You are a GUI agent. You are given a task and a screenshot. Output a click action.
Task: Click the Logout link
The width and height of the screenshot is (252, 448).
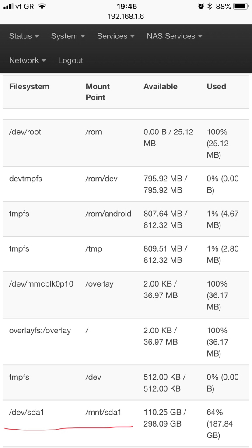(x=70, y=60)
